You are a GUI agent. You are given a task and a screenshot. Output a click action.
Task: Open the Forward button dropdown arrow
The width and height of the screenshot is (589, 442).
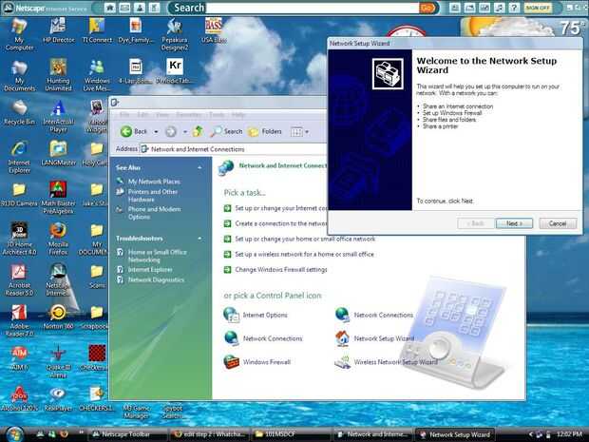[185, 131]
